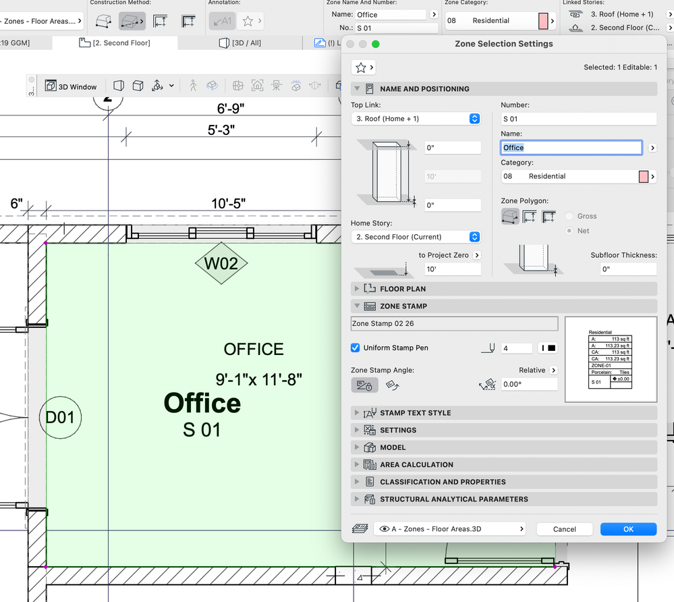Select the rectangular zone polygon icon
674x602 pixels.
point(528,216)
